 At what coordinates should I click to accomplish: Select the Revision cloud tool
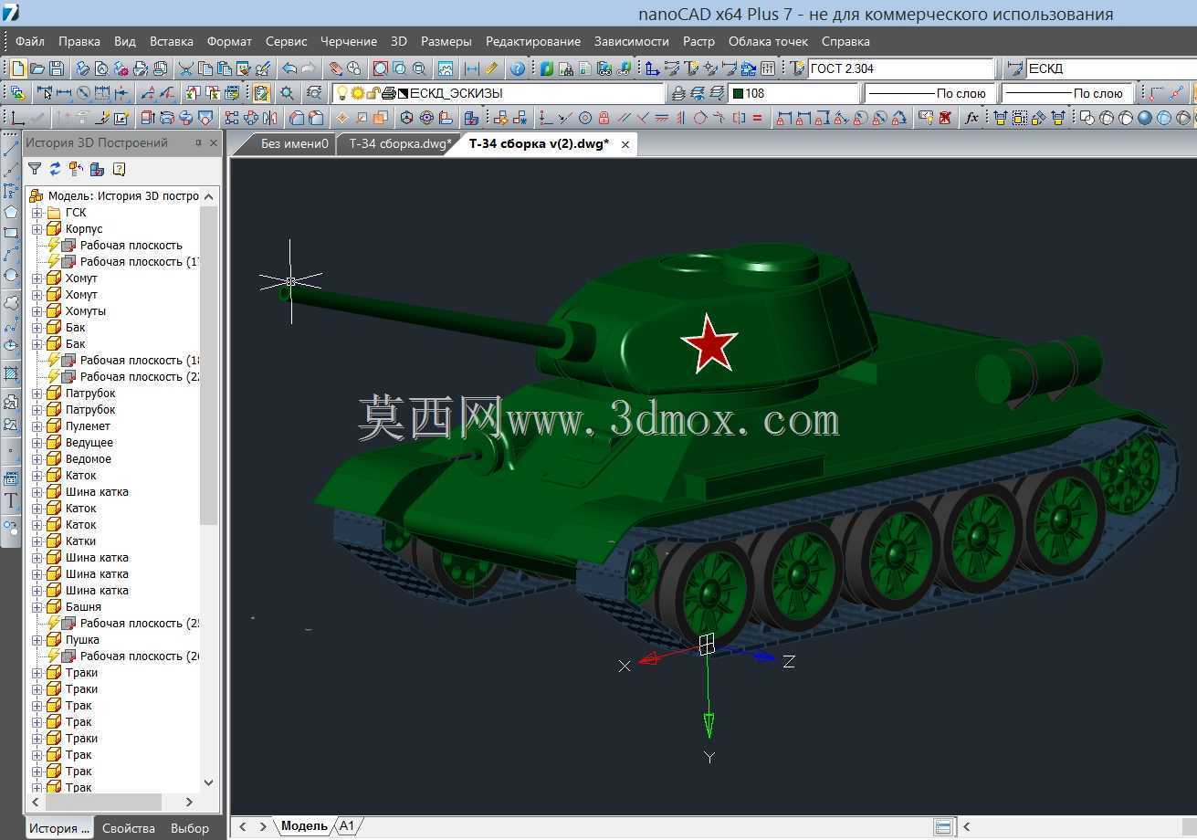point(11,302)
